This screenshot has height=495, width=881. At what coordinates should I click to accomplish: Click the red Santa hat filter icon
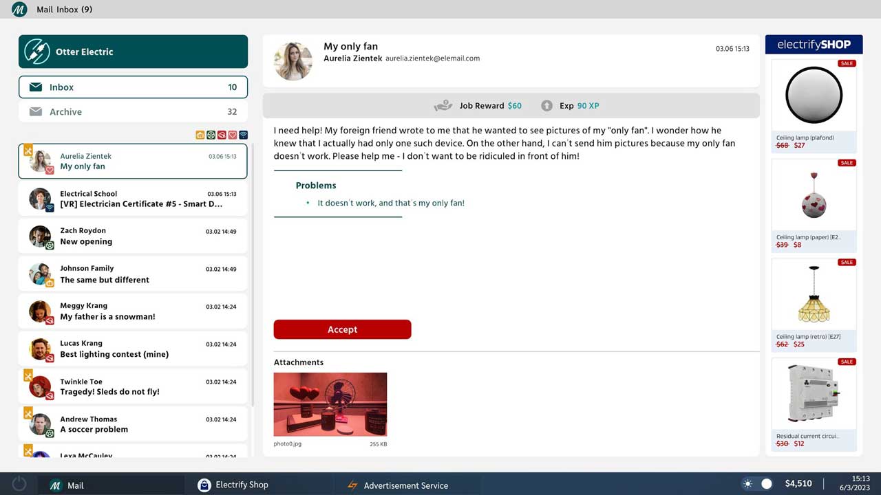coord(222,135)
